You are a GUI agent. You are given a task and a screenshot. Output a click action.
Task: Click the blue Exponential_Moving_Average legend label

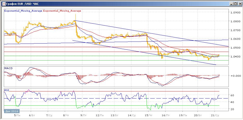pos(23,11)
